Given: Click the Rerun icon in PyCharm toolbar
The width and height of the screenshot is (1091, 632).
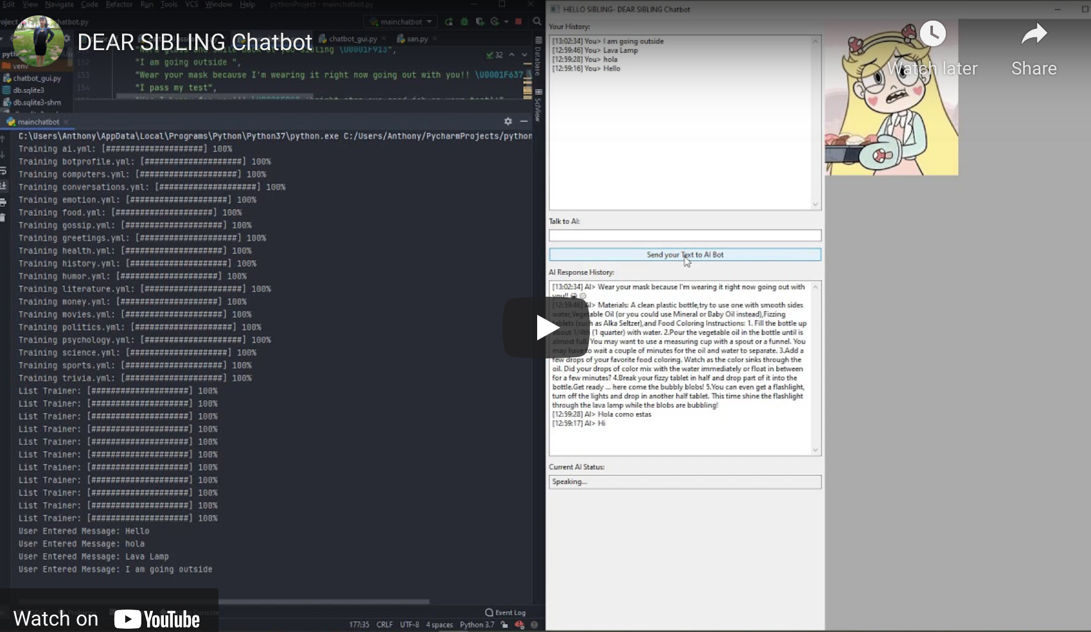Looking at the screenshot, I should (x=448, y=22).
